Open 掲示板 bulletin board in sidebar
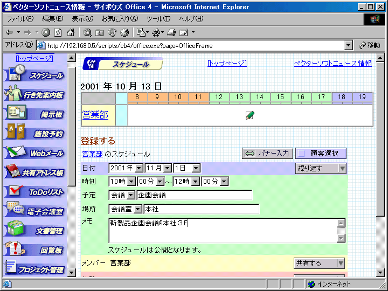This screenshot has height=291, width=388. 34,113
